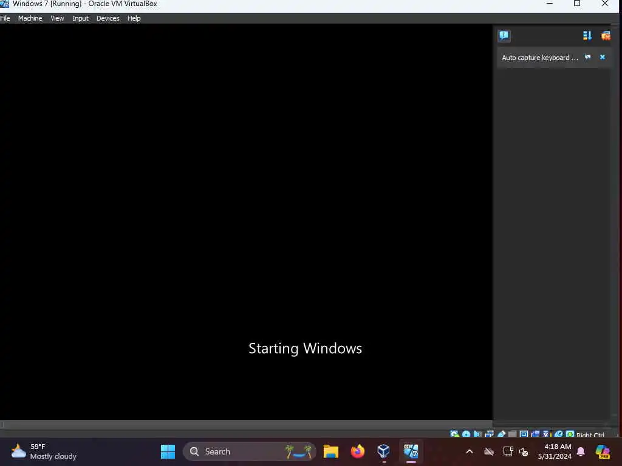Dismiss the Auto capture keyboard notification
622x466 pixels.
pyautogui.click(x=603, y=58)
